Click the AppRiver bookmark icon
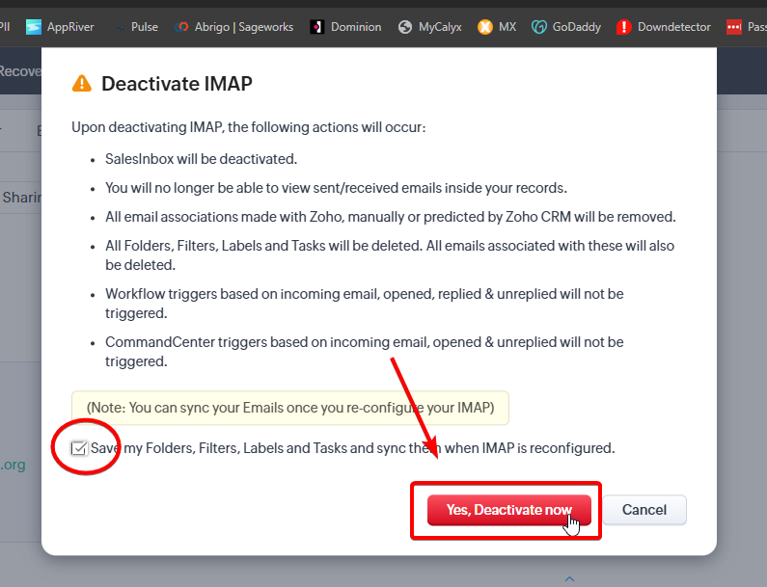The height and width of the screenshot is (587, 767). point(34,27)
